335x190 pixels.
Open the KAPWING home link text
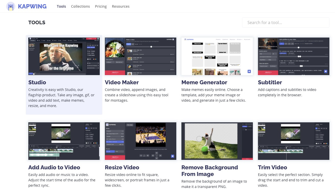32,6
